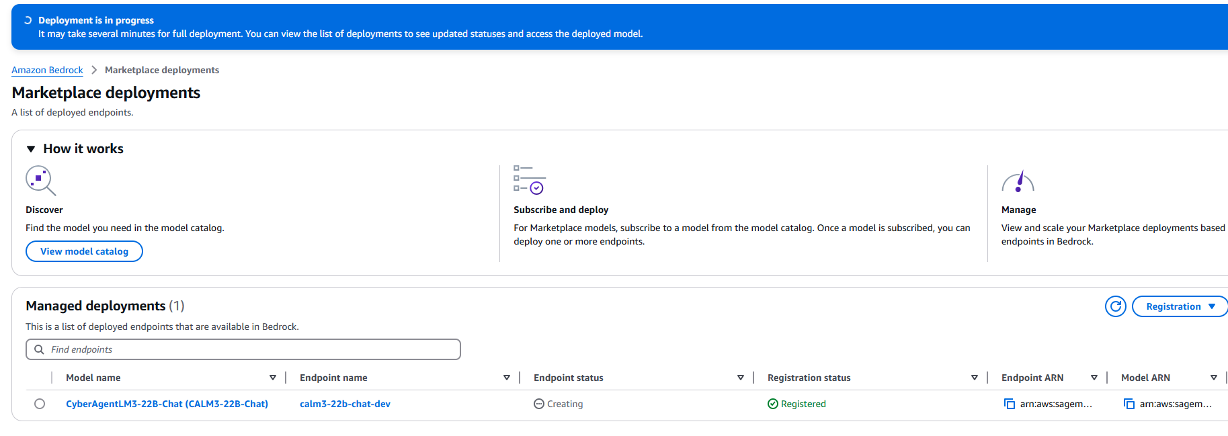Click the Endpoint status column header
Screen dimensions: 1228x436
[x=569, y=378]
